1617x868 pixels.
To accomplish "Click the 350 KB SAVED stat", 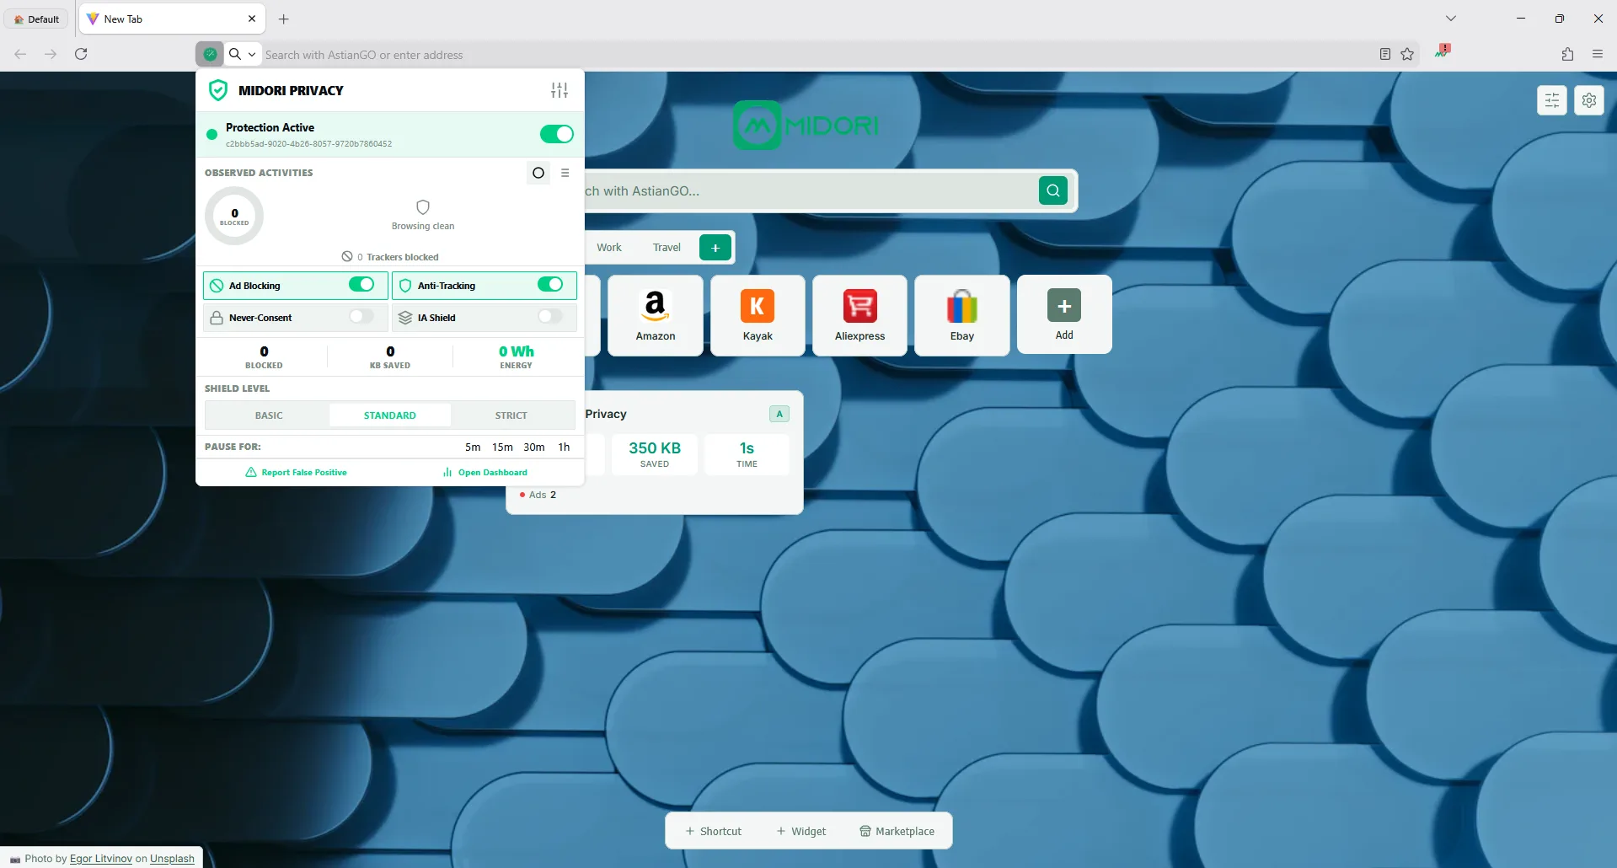I will pyautogui.click(x=655, y=454).
